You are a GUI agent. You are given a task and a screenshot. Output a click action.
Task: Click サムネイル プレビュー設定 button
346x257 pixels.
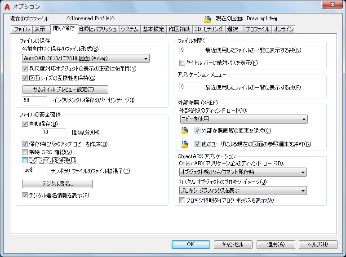(65, 89)
